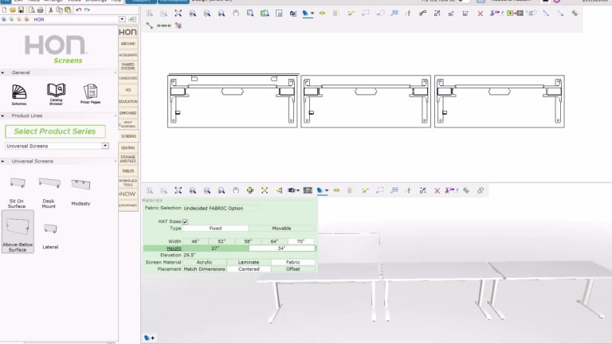Screen dimensions: 612x344
Task: Set height to 34"
Action: pyautogui.click(x=281, y=248)
